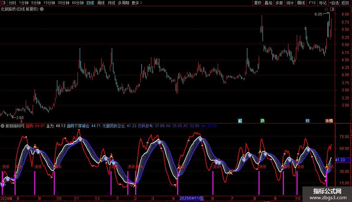Image resolution: width=352 pixels, height=202 pixels.
Task: Click the 主力: 48.13 indicator value
Action: click(x=56, y=126)
